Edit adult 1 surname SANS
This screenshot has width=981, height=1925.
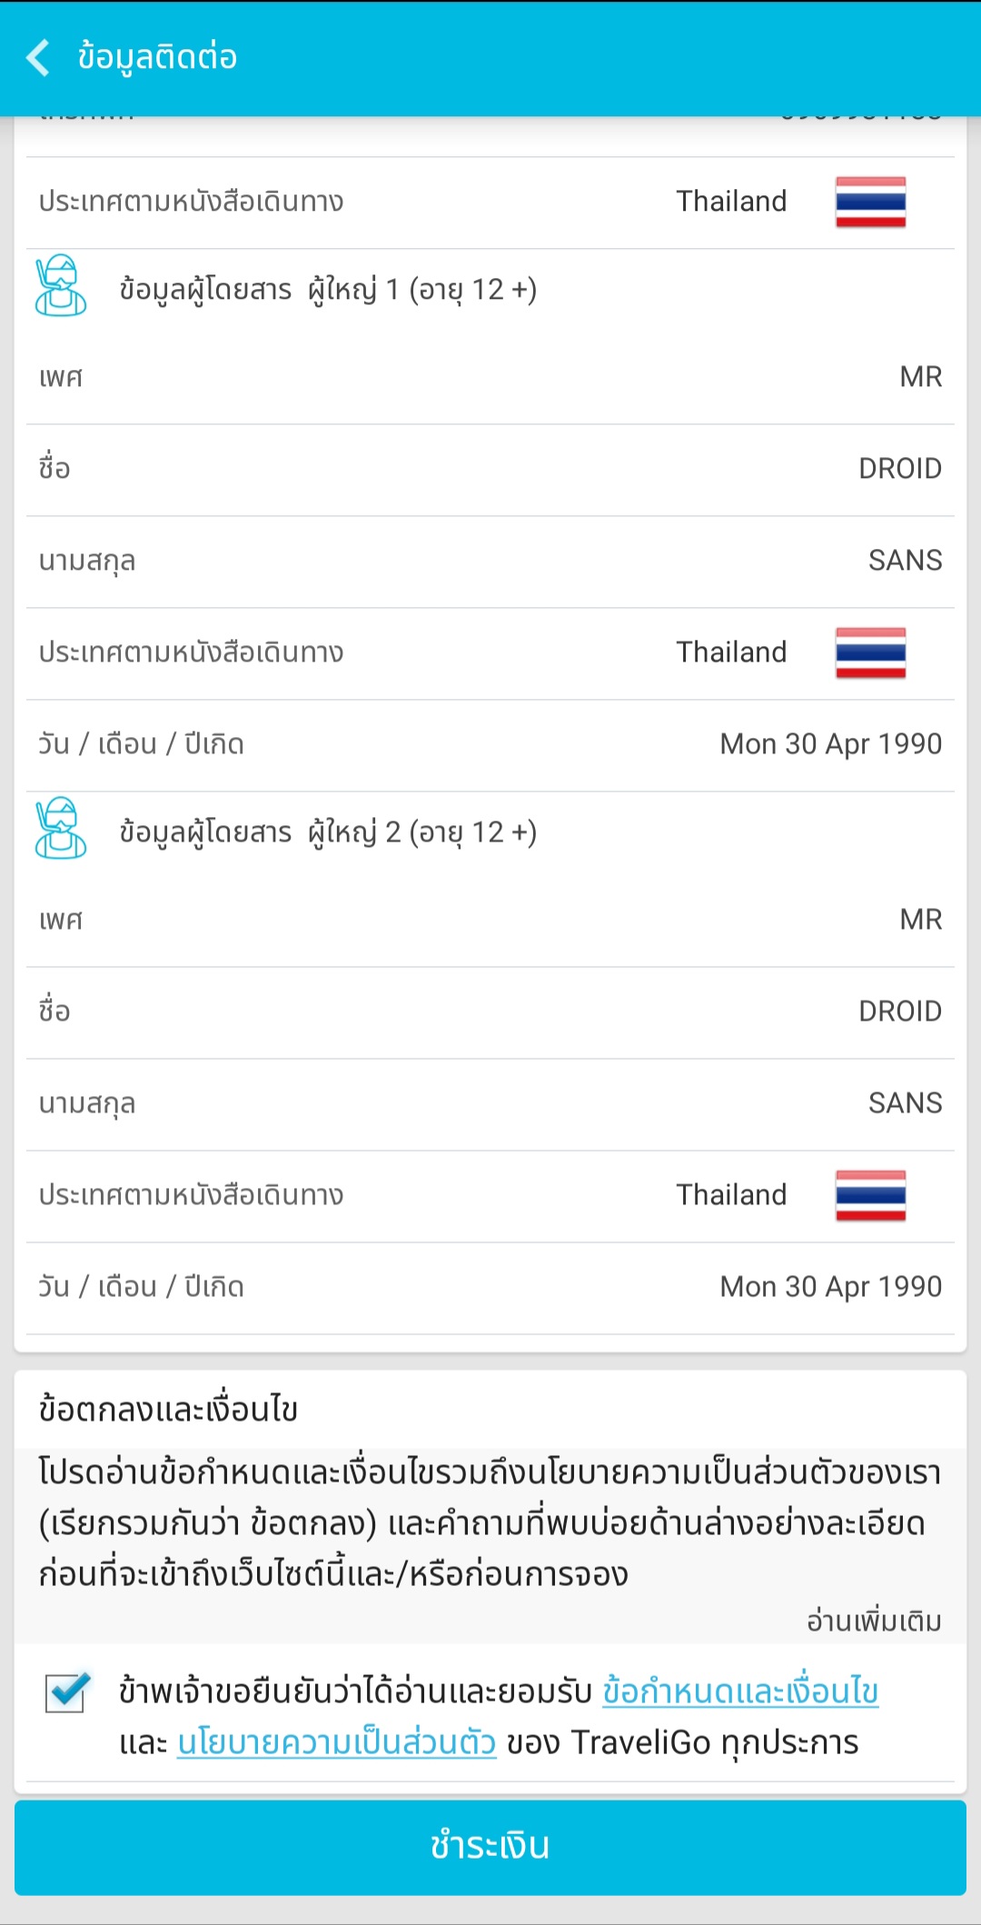click(905, 561)
